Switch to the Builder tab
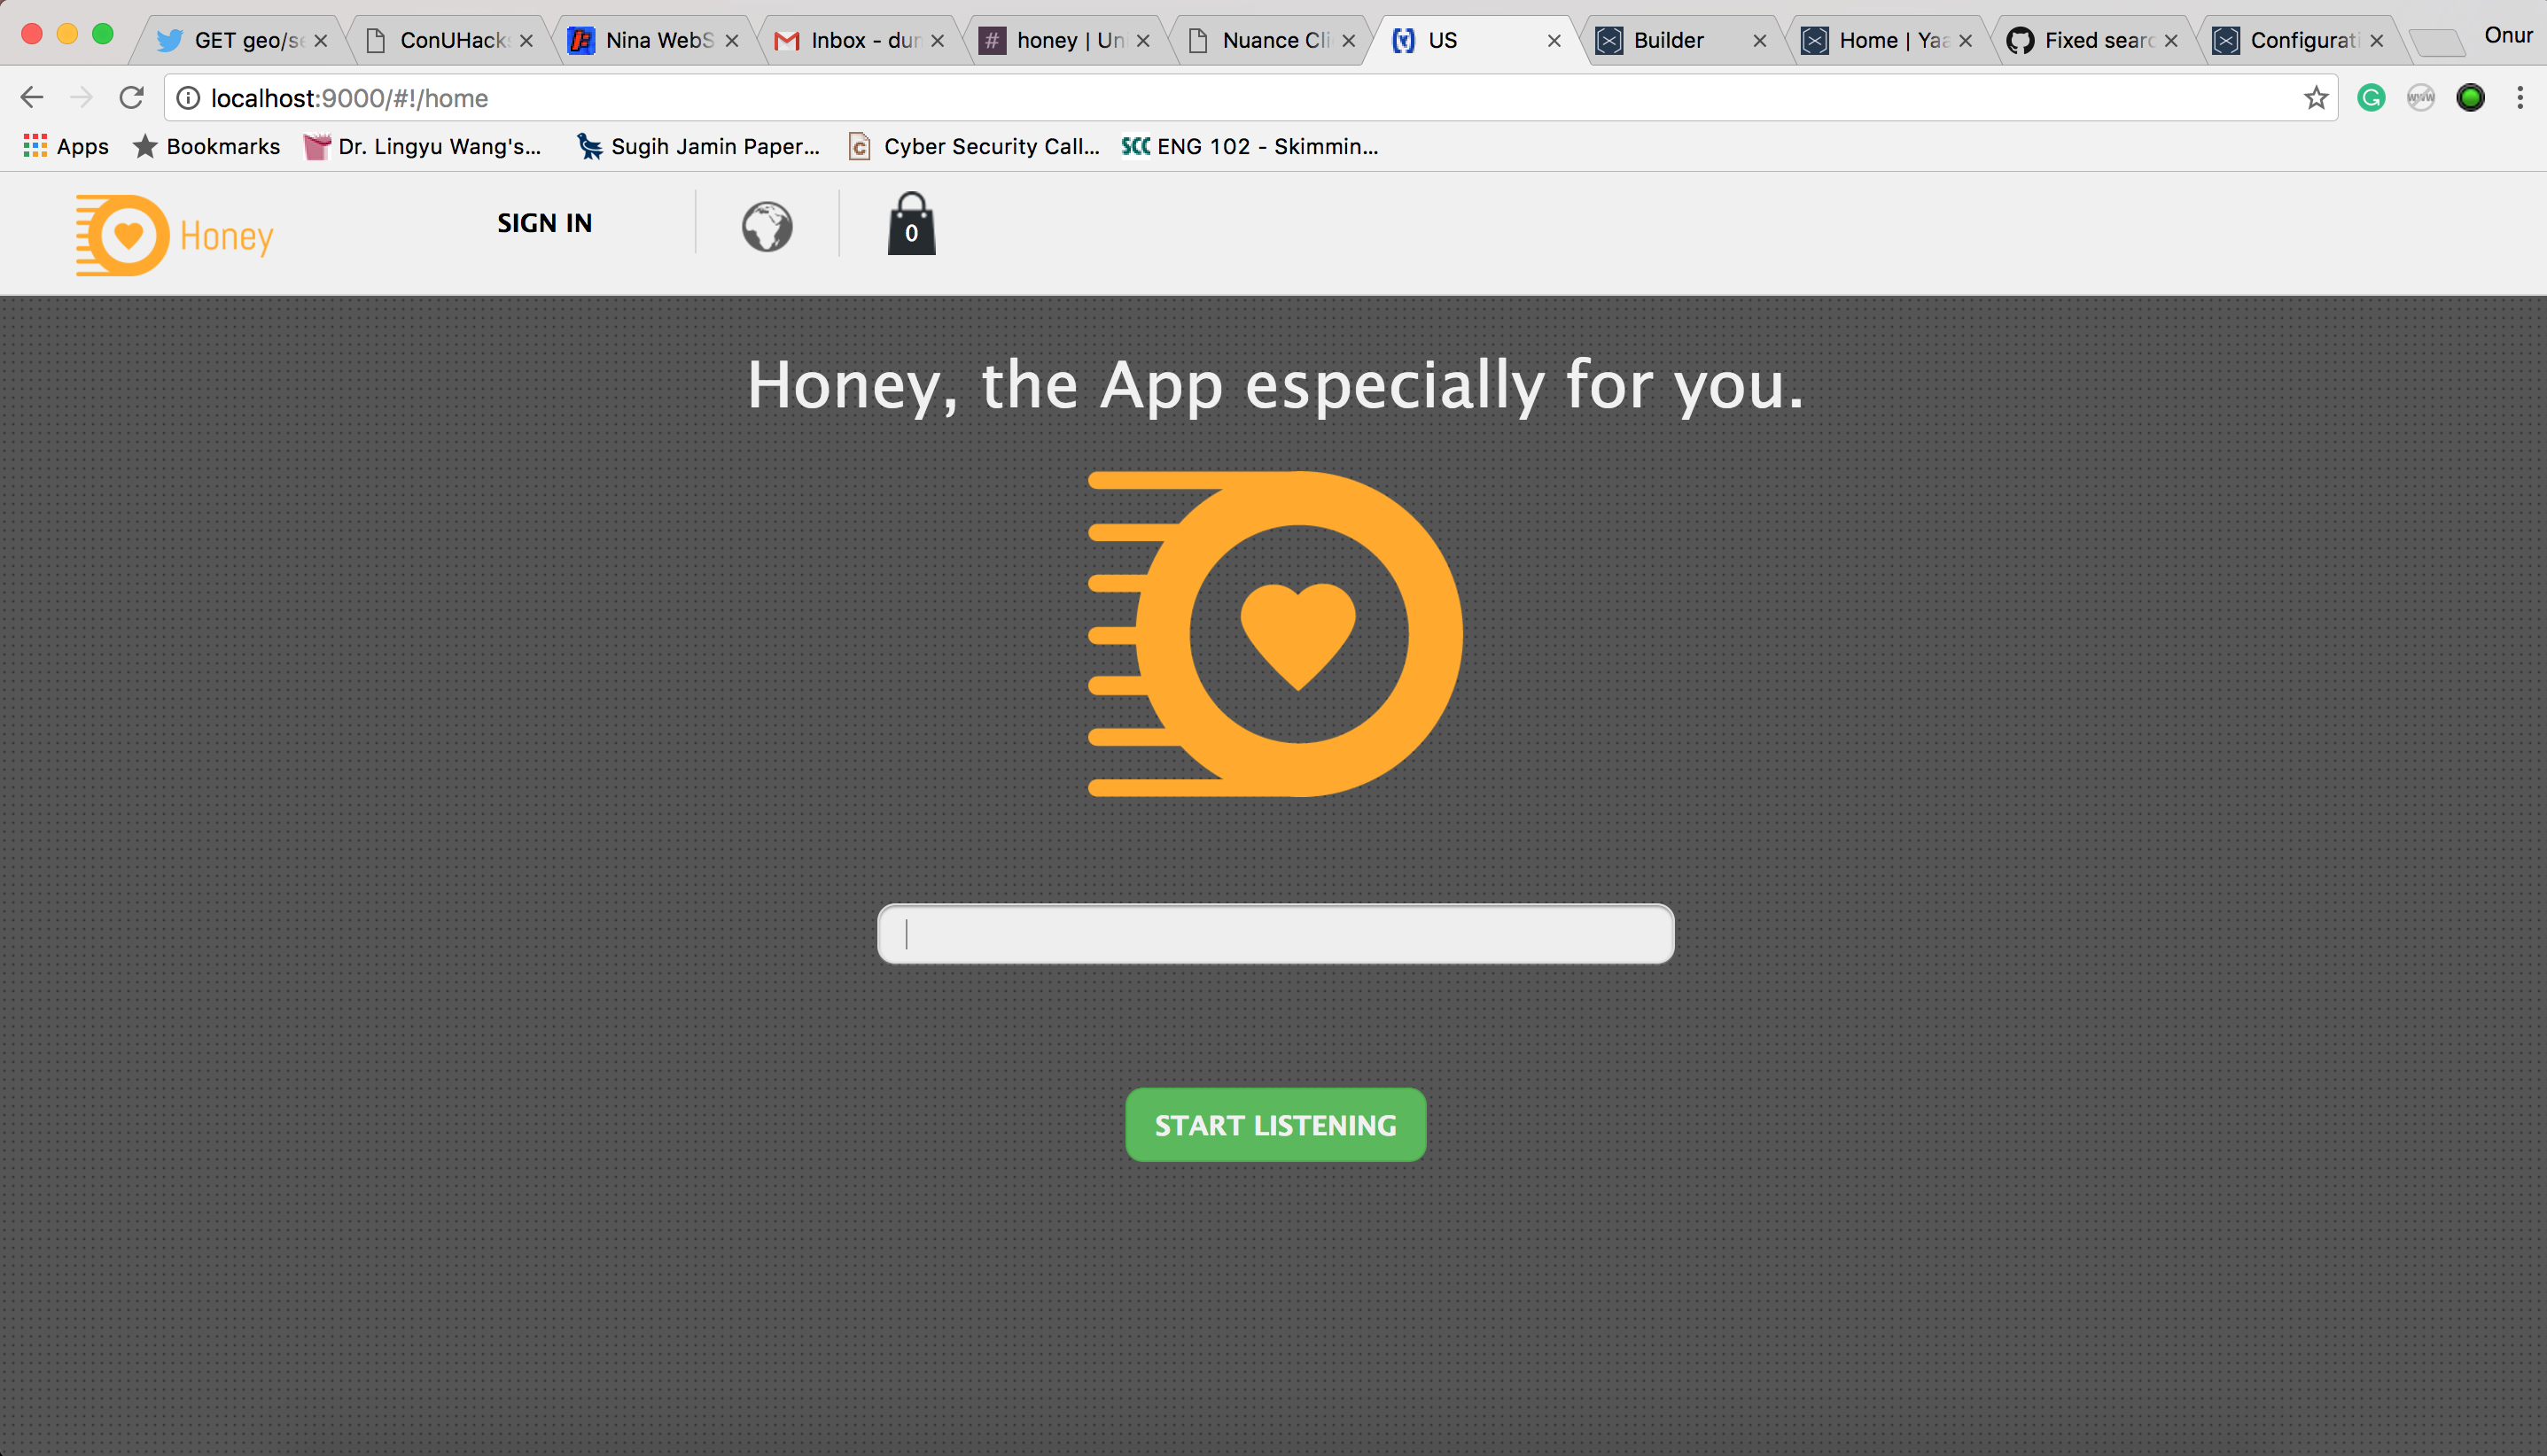This screenshot has height=1456, width=2547. pyautogui.click(x=1667, y=40)
